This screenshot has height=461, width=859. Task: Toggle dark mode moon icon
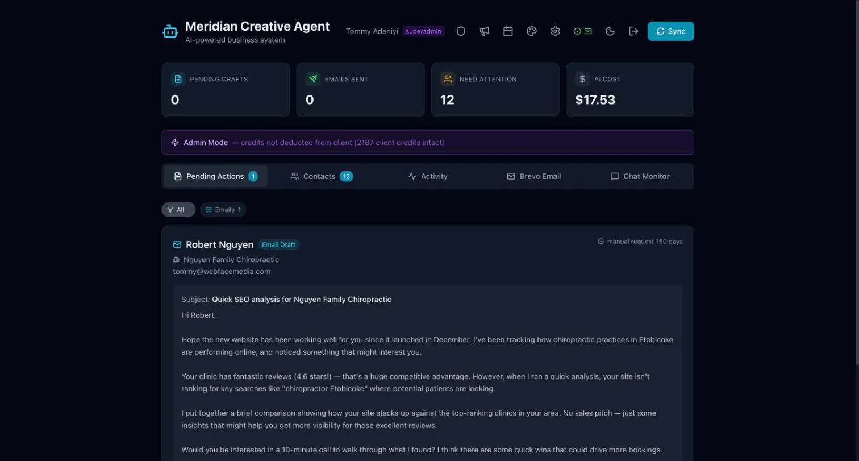pyautogui.click(x=610, y=31)
